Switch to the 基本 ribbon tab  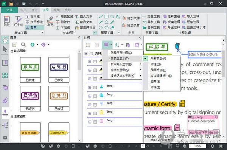click(x=34, y=10)
